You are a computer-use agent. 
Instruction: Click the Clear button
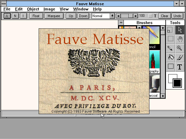pyautogui.click(x=165, y=16)
